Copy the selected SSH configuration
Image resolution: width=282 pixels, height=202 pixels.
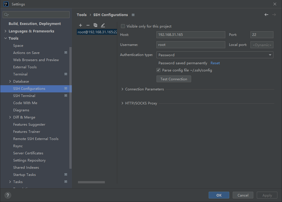click(95, 25)
